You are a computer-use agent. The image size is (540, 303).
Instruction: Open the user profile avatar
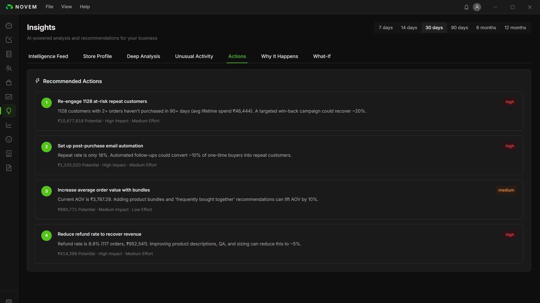point(477,7)
